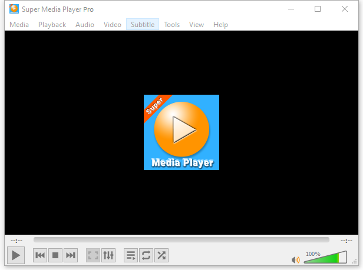Viewport: 363px width, 270px height.
Task: Toggle fullscreen video mode
Action: (93, 255)
